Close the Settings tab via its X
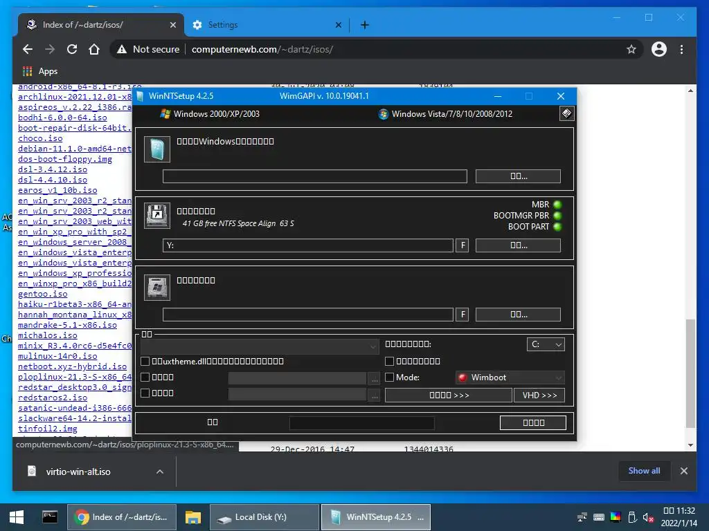709x531 pixels. [338, 25]
